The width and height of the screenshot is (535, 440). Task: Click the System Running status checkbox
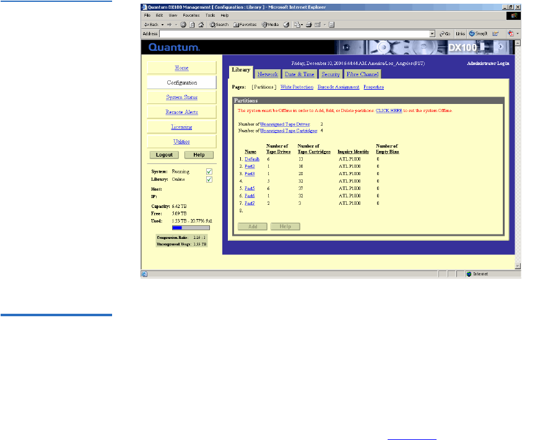point(209,171)
